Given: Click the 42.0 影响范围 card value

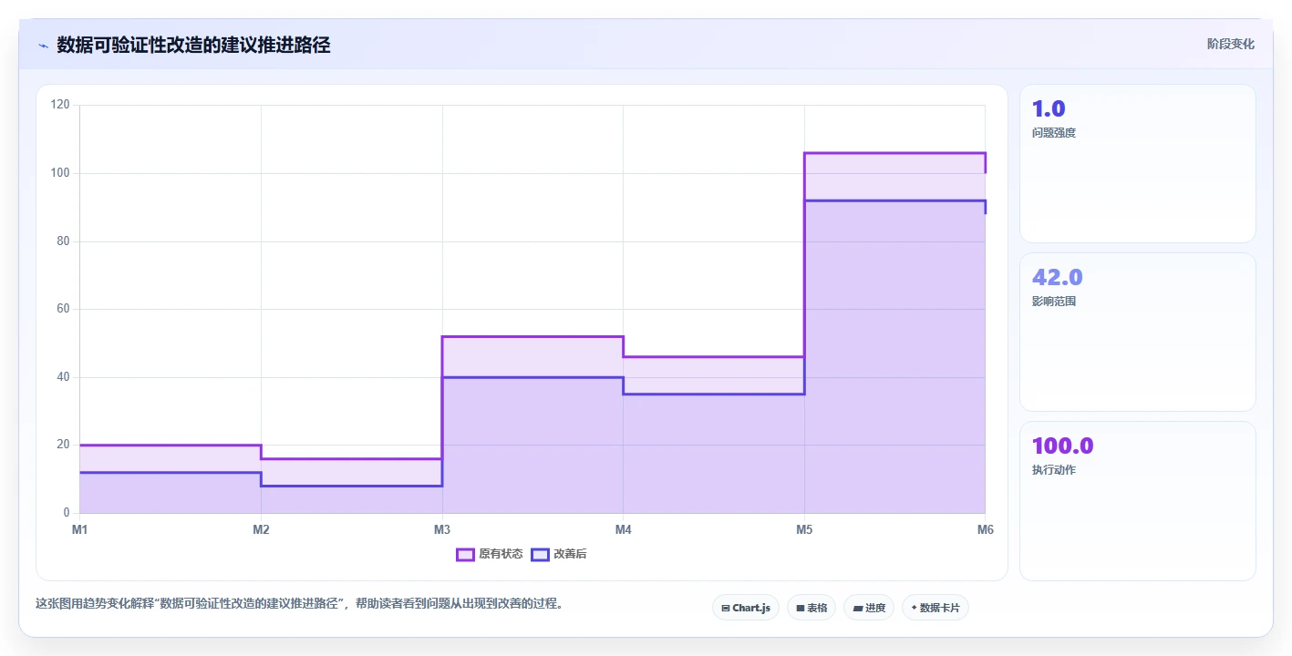Looking at the screenshot, I should pos(1057,277).
